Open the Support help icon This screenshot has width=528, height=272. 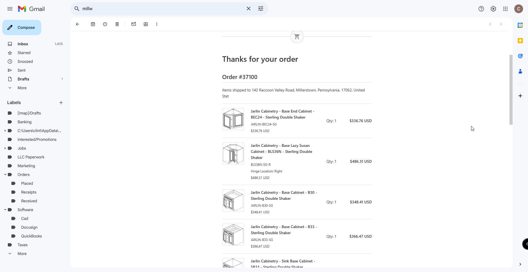click(481, 9)
